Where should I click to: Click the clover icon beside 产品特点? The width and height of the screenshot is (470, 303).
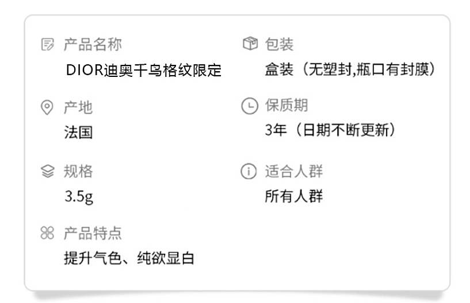[x=47, y=233]
